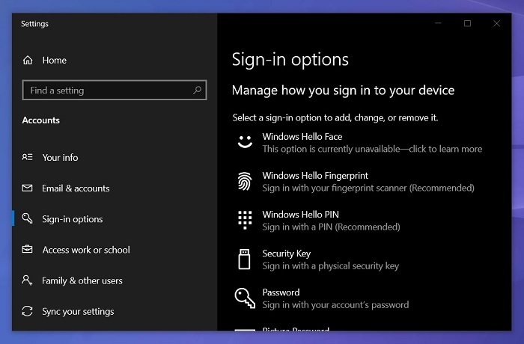Click 'Sign in with a PIN (Recommended)' text
This screenshot has width=524, height=344.
(331, 227)
